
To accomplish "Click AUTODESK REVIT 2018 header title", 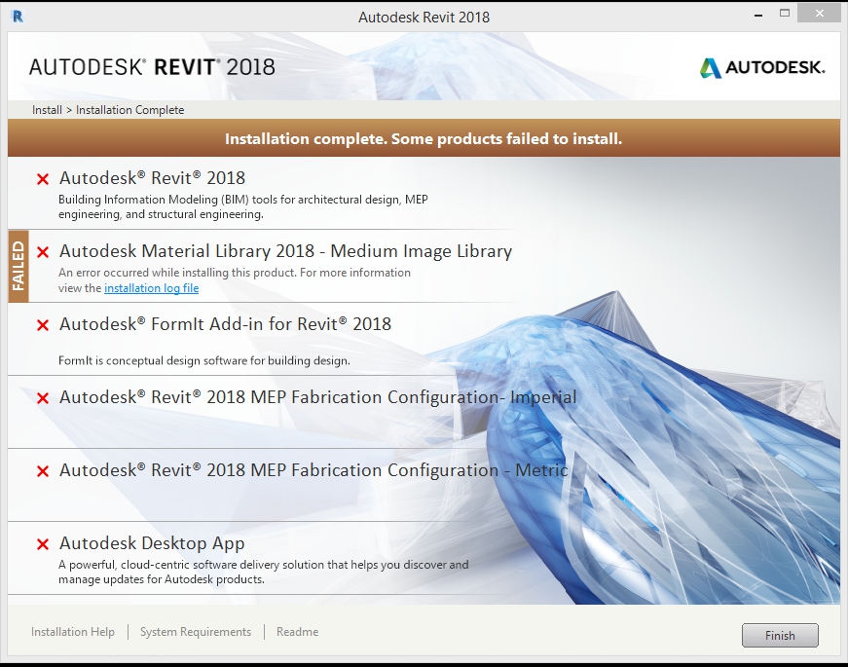I will tap(152, 67).
